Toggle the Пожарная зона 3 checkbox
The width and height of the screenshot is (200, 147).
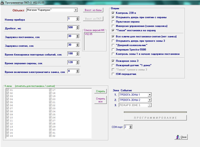pyautogui.click(x=113, y=61)
